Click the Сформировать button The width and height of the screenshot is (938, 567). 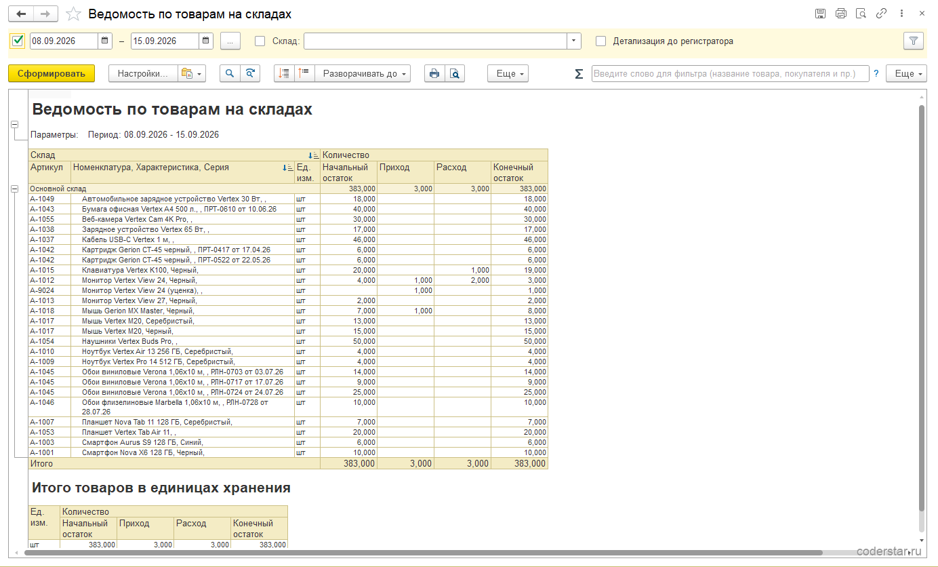(52, 74)
